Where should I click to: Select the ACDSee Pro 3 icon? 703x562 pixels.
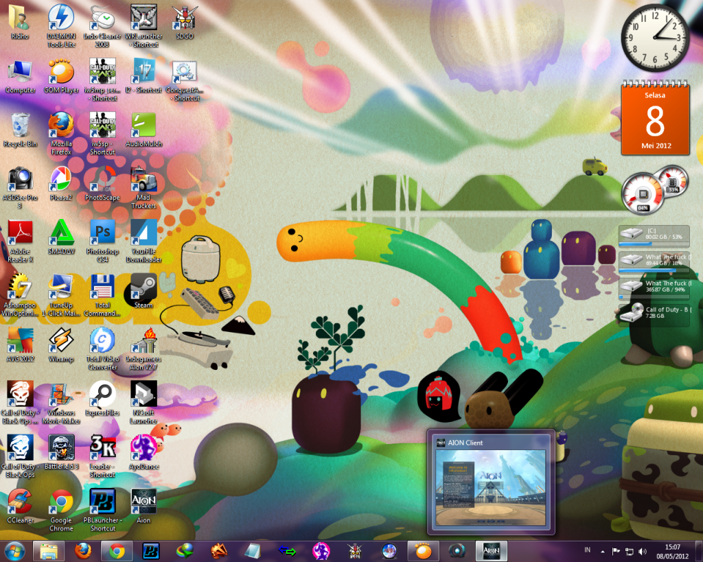20,187
